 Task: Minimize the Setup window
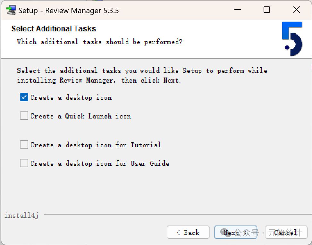[x=237, y=10]
